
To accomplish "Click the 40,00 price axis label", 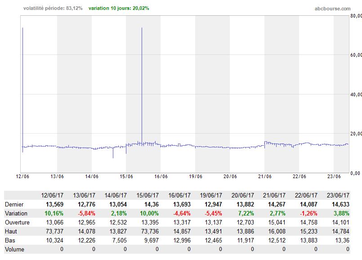I will click(356, 94).
